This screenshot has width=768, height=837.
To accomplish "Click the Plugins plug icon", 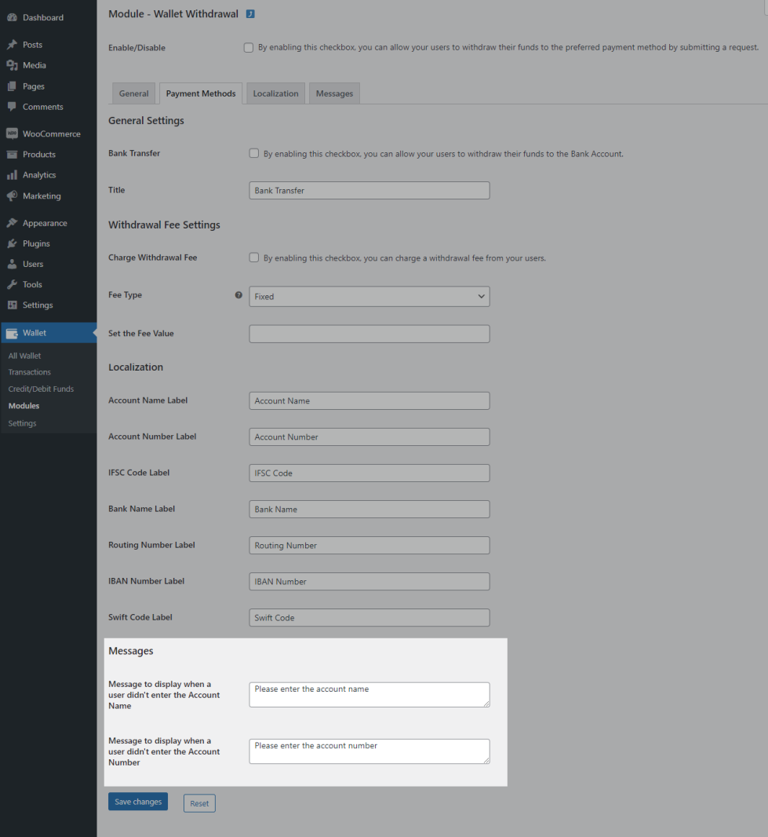I will (12, 243).
